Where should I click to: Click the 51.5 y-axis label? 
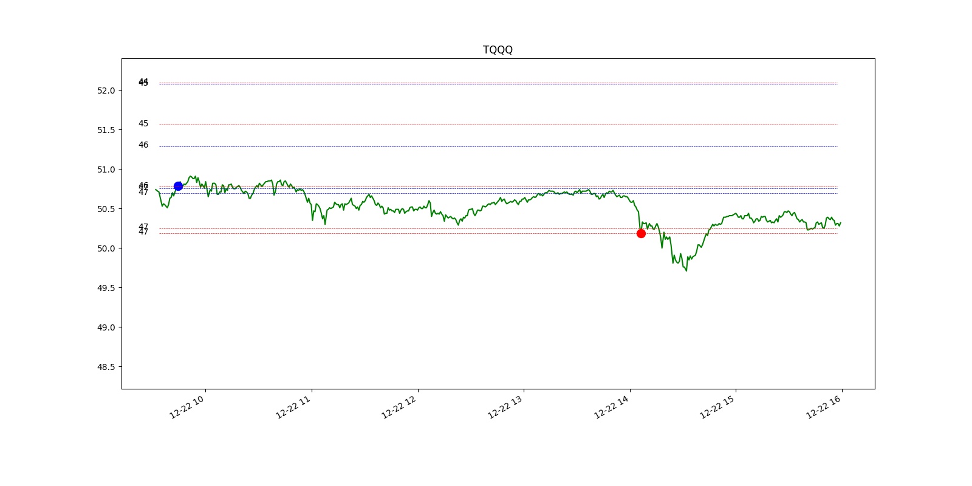point(106,130)
